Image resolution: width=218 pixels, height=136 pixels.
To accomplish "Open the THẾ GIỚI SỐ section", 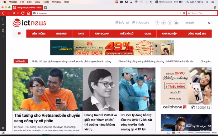I will [127, 34].
